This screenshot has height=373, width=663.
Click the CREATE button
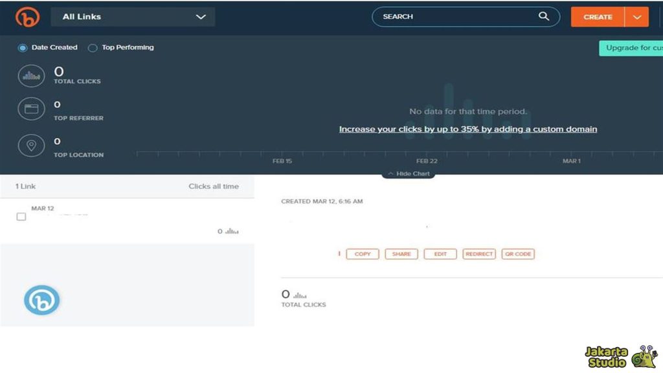596,17
